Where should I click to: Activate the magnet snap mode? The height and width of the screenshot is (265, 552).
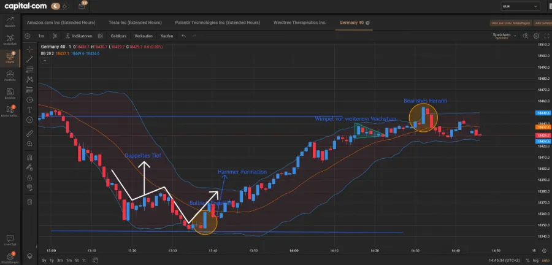coord(29,156)
